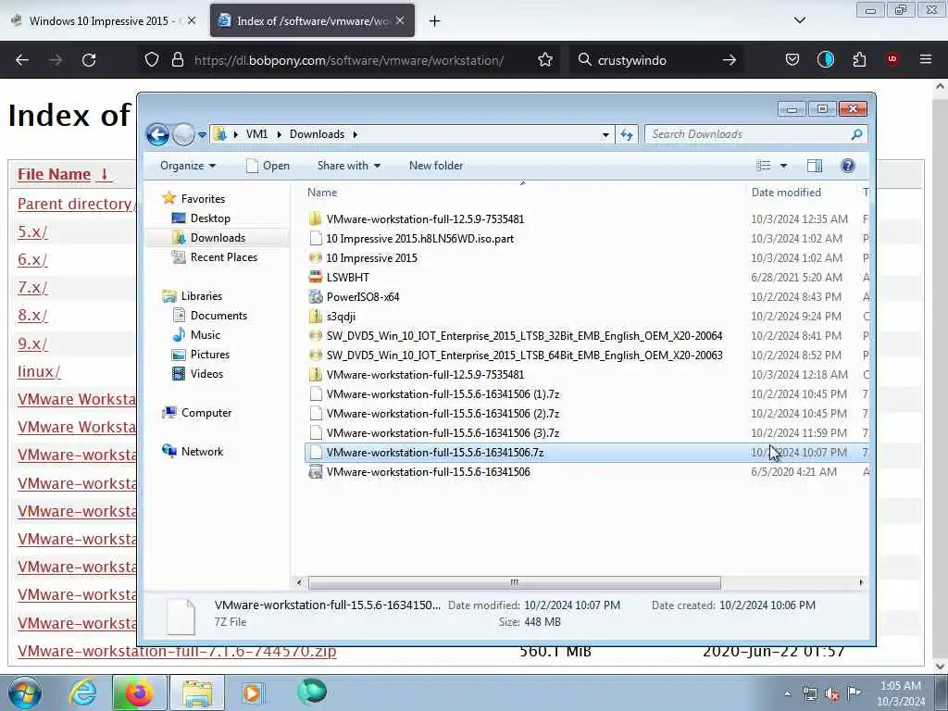Select 32Bit Win 10 IOT Enterprise ISO

(515, 335)
